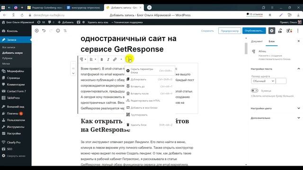This screenshot has width=303, height=170.
Task: Open a new browser tab with plus
Action: (x=149, y=8)
